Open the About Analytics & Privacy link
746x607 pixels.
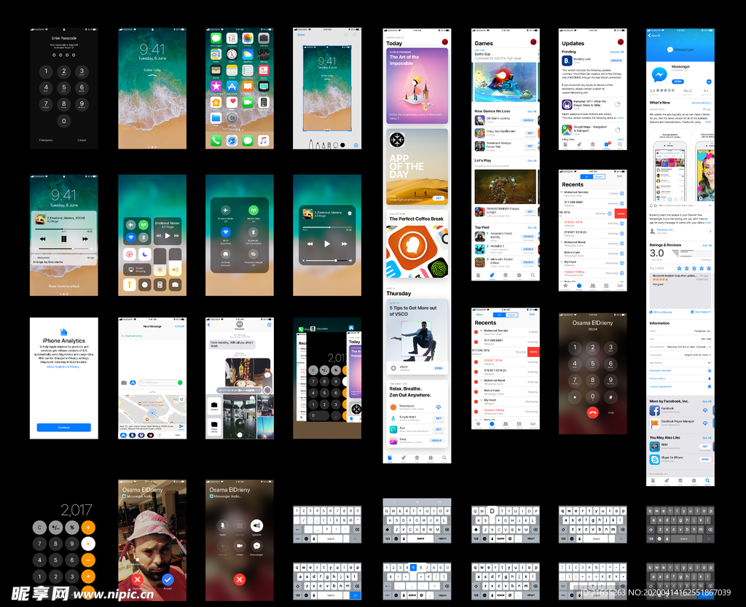click(x=64, y=367)
